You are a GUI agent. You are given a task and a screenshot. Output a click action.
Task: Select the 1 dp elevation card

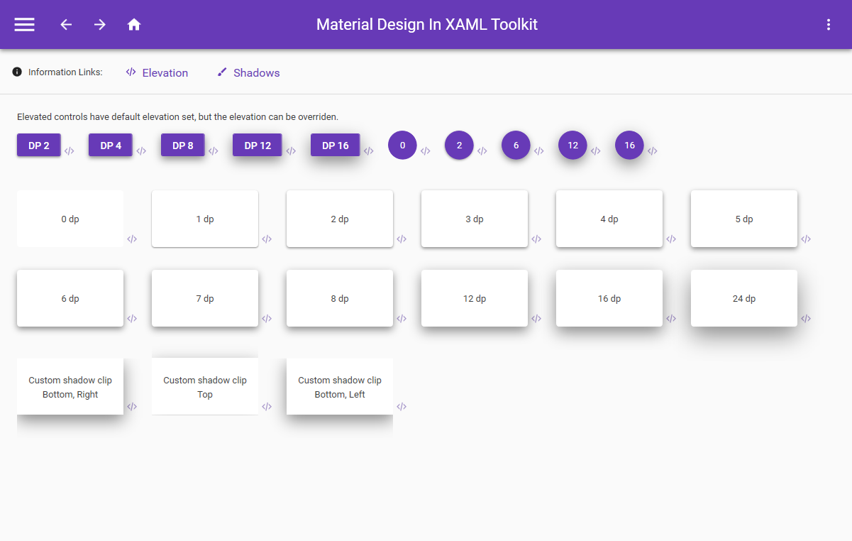[205, 219]
